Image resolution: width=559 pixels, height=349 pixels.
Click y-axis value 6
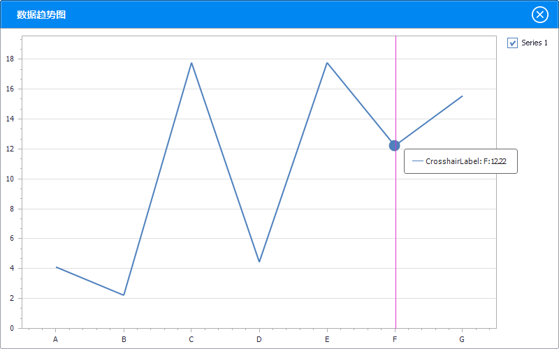[x=12, y=238]
